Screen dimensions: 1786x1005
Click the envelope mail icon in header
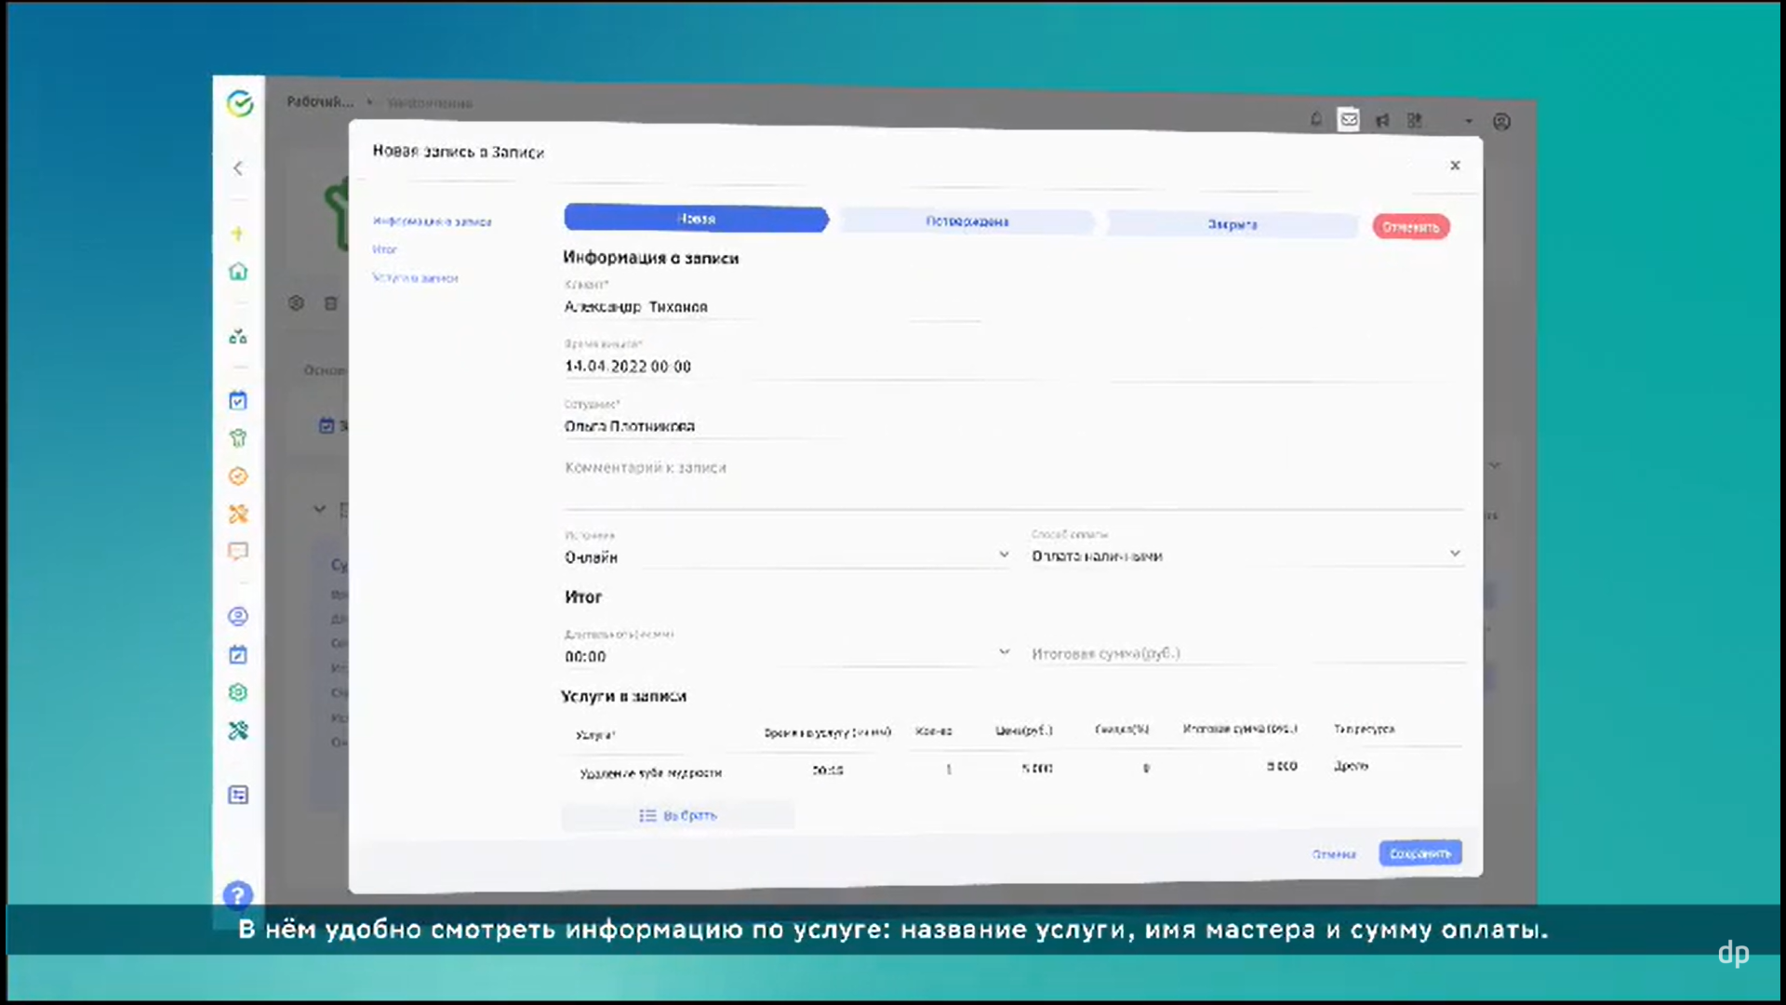[x=1349, y=120]
